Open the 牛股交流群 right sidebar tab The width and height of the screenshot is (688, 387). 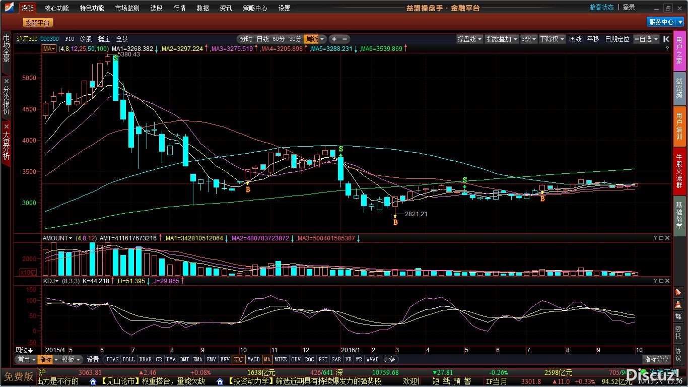coord(679,170)
